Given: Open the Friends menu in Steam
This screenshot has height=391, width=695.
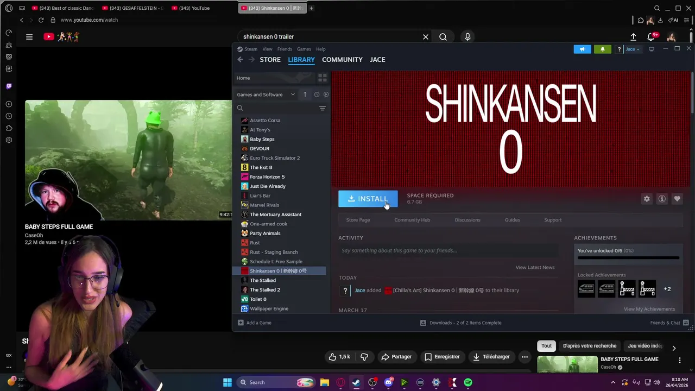Looking at the screenshot, I should coord(285,49).
